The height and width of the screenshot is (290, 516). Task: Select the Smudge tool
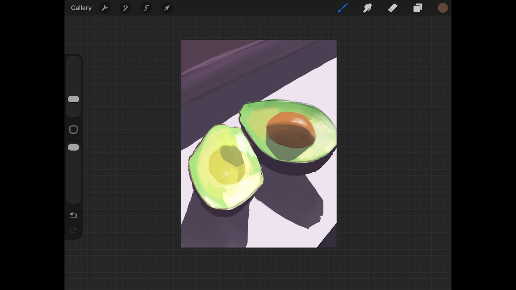pos(368,8)
